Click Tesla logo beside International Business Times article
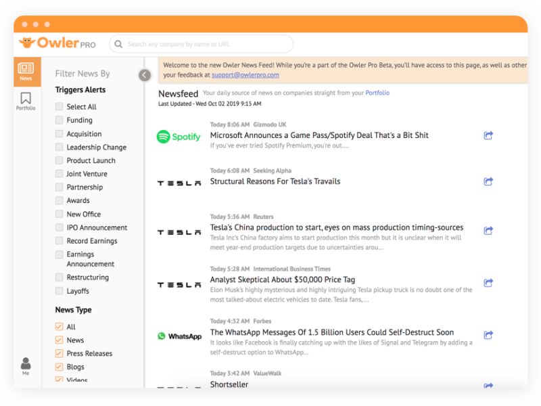Image resolution: width=541 pixels, height=406 pixels. point(179,285)
